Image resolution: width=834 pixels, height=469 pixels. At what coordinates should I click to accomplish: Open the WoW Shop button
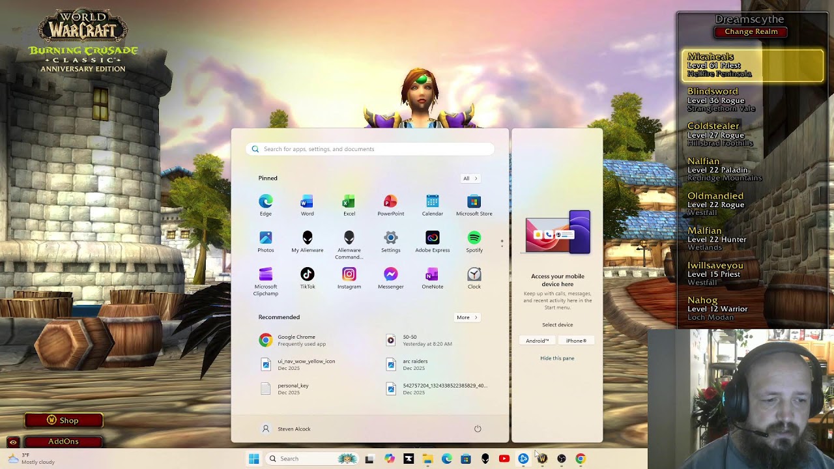[x=63, y=420]
